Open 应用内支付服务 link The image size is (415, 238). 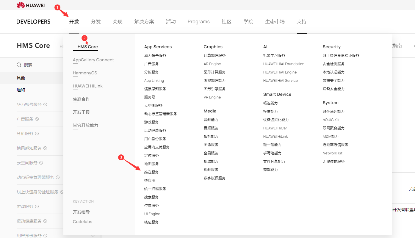tap(157, 147)
